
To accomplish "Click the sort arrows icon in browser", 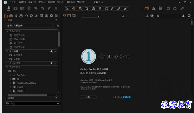I will (158, 16).
